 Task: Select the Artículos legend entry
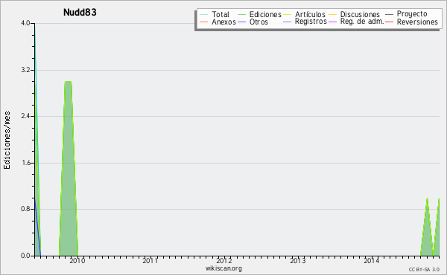(x=310, y=14)
